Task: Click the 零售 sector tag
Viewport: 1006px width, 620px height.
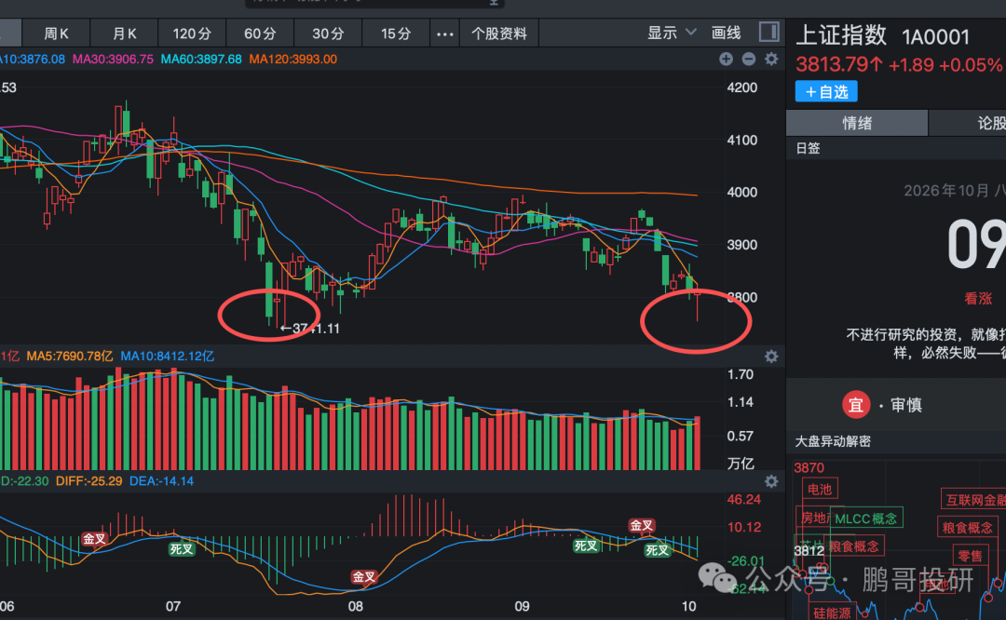Action: (970, 556)
